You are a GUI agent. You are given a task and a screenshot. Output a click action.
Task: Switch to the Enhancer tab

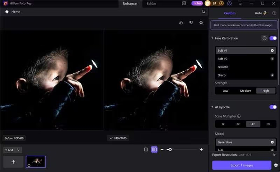(130, 3)
